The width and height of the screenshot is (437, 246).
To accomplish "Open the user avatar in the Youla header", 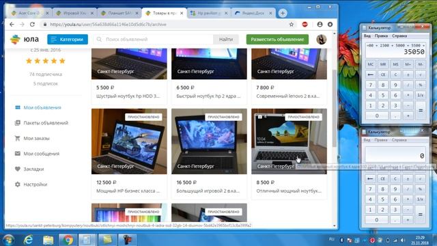I will pyautogui.click(x=322, y=40).
